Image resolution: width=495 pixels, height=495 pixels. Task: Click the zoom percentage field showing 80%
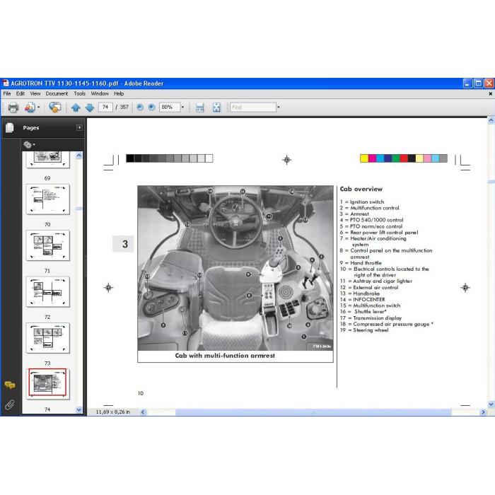coord(170,107)
